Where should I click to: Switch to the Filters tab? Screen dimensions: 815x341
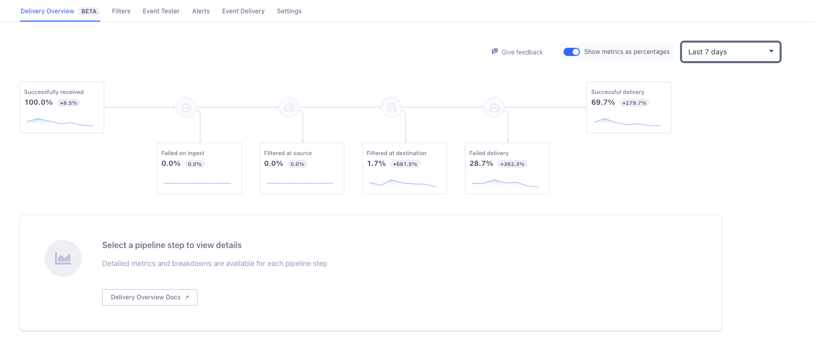(121, 11)
